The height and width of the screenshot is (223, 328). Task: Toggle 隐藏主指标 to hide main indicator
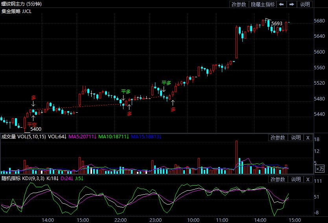[x=263, y=4]
